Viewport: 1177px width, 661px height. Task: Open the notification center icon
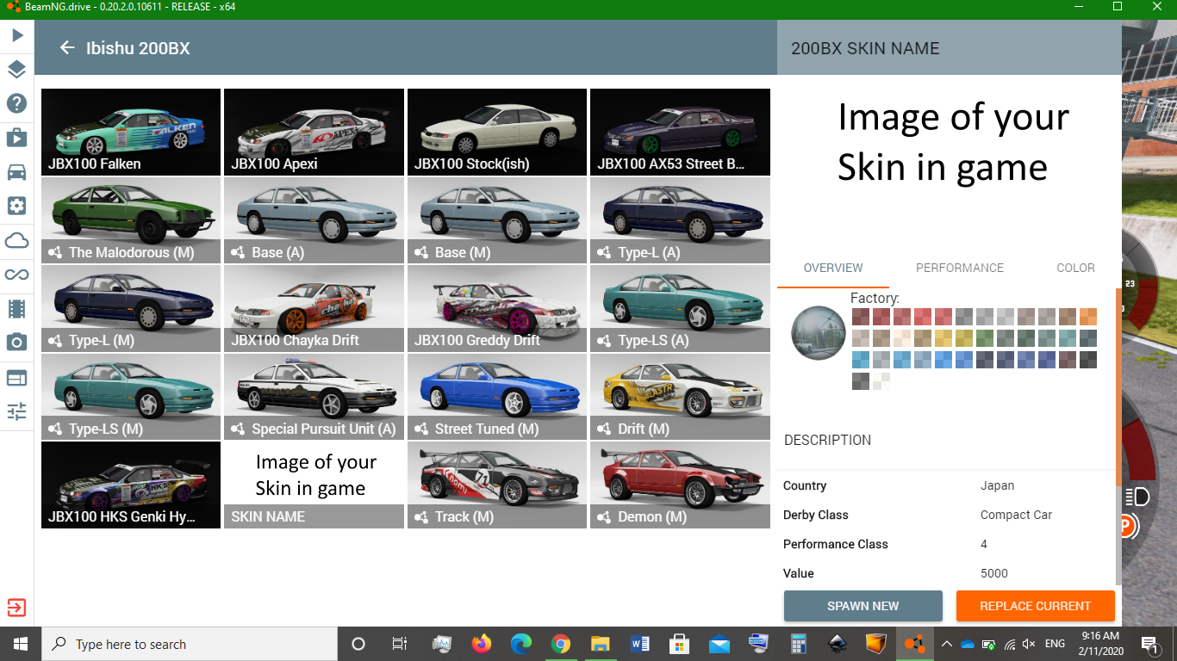click(x=1149, y=644)
